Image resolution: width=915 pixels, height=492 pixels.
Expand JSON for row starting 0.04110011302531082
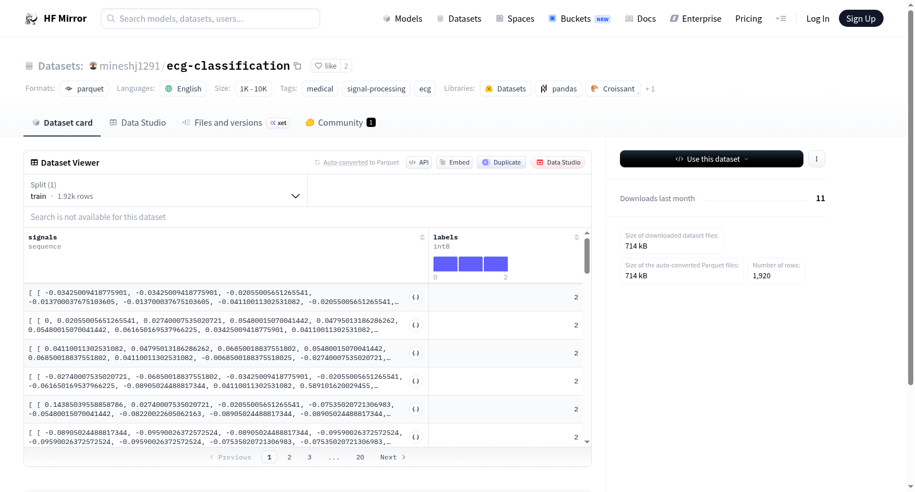click(416, 353)
